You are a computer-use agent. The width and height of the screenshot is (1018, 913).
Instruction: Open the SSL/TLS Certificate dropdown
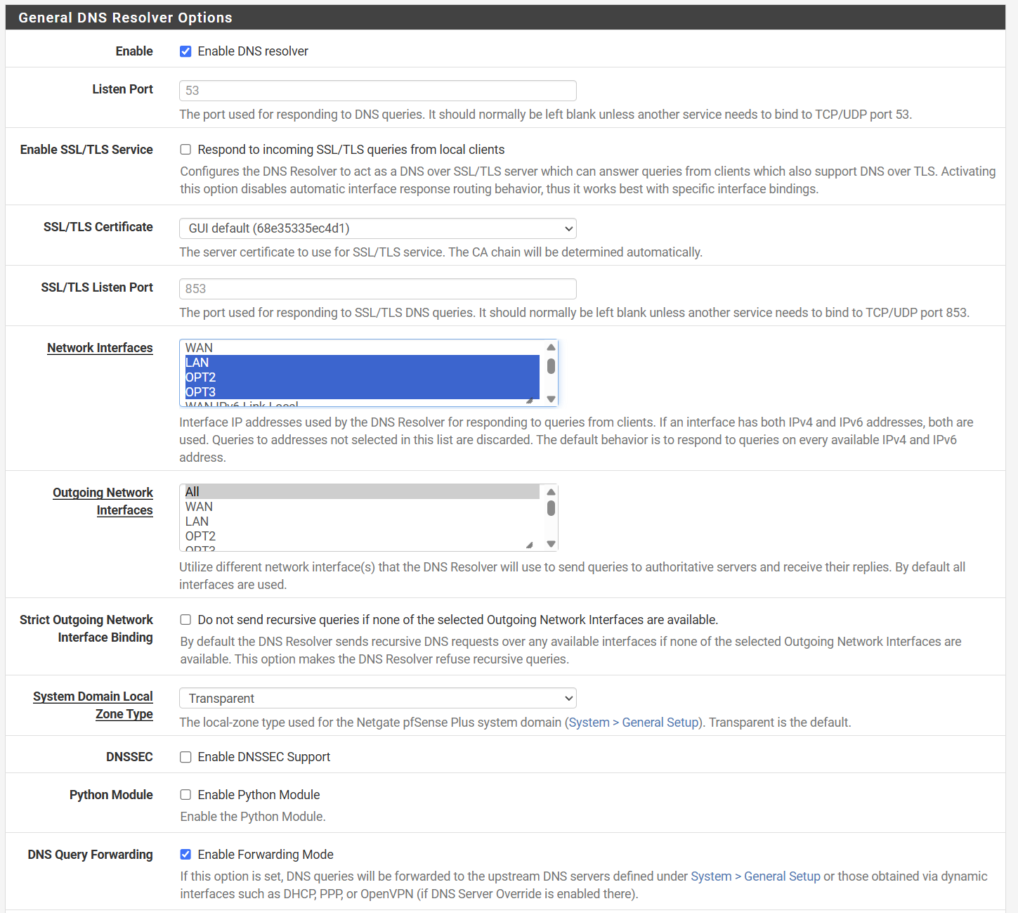[x=377, y=228]
